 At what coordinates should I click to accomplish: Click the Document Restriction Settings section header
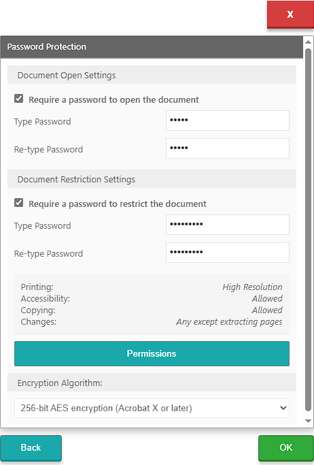(x=152, y=179)
